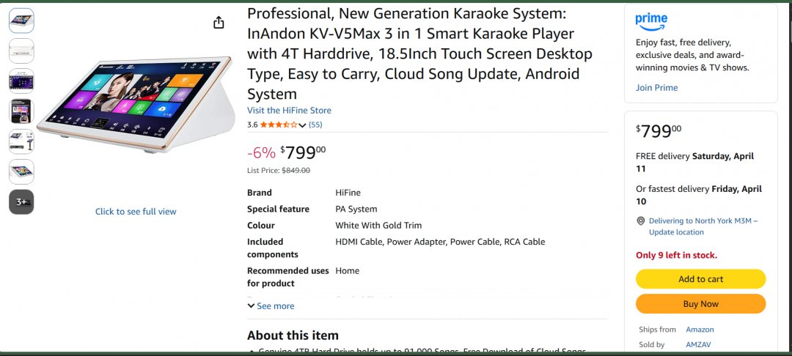Open the Amazon shipper link
Screen dimensions: 792x356
700,330
